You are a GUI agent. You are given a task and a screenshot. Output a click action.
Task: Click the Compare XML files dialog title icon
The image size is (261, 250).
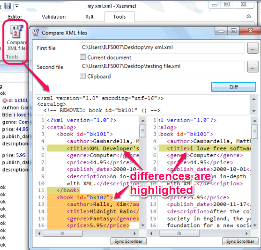coord(36,33)
